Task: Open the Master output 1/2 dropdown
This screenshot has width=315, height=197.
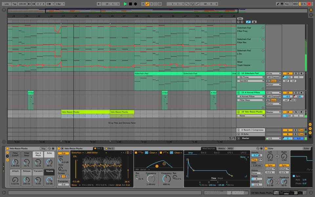Action: click(x=273, y=138)
